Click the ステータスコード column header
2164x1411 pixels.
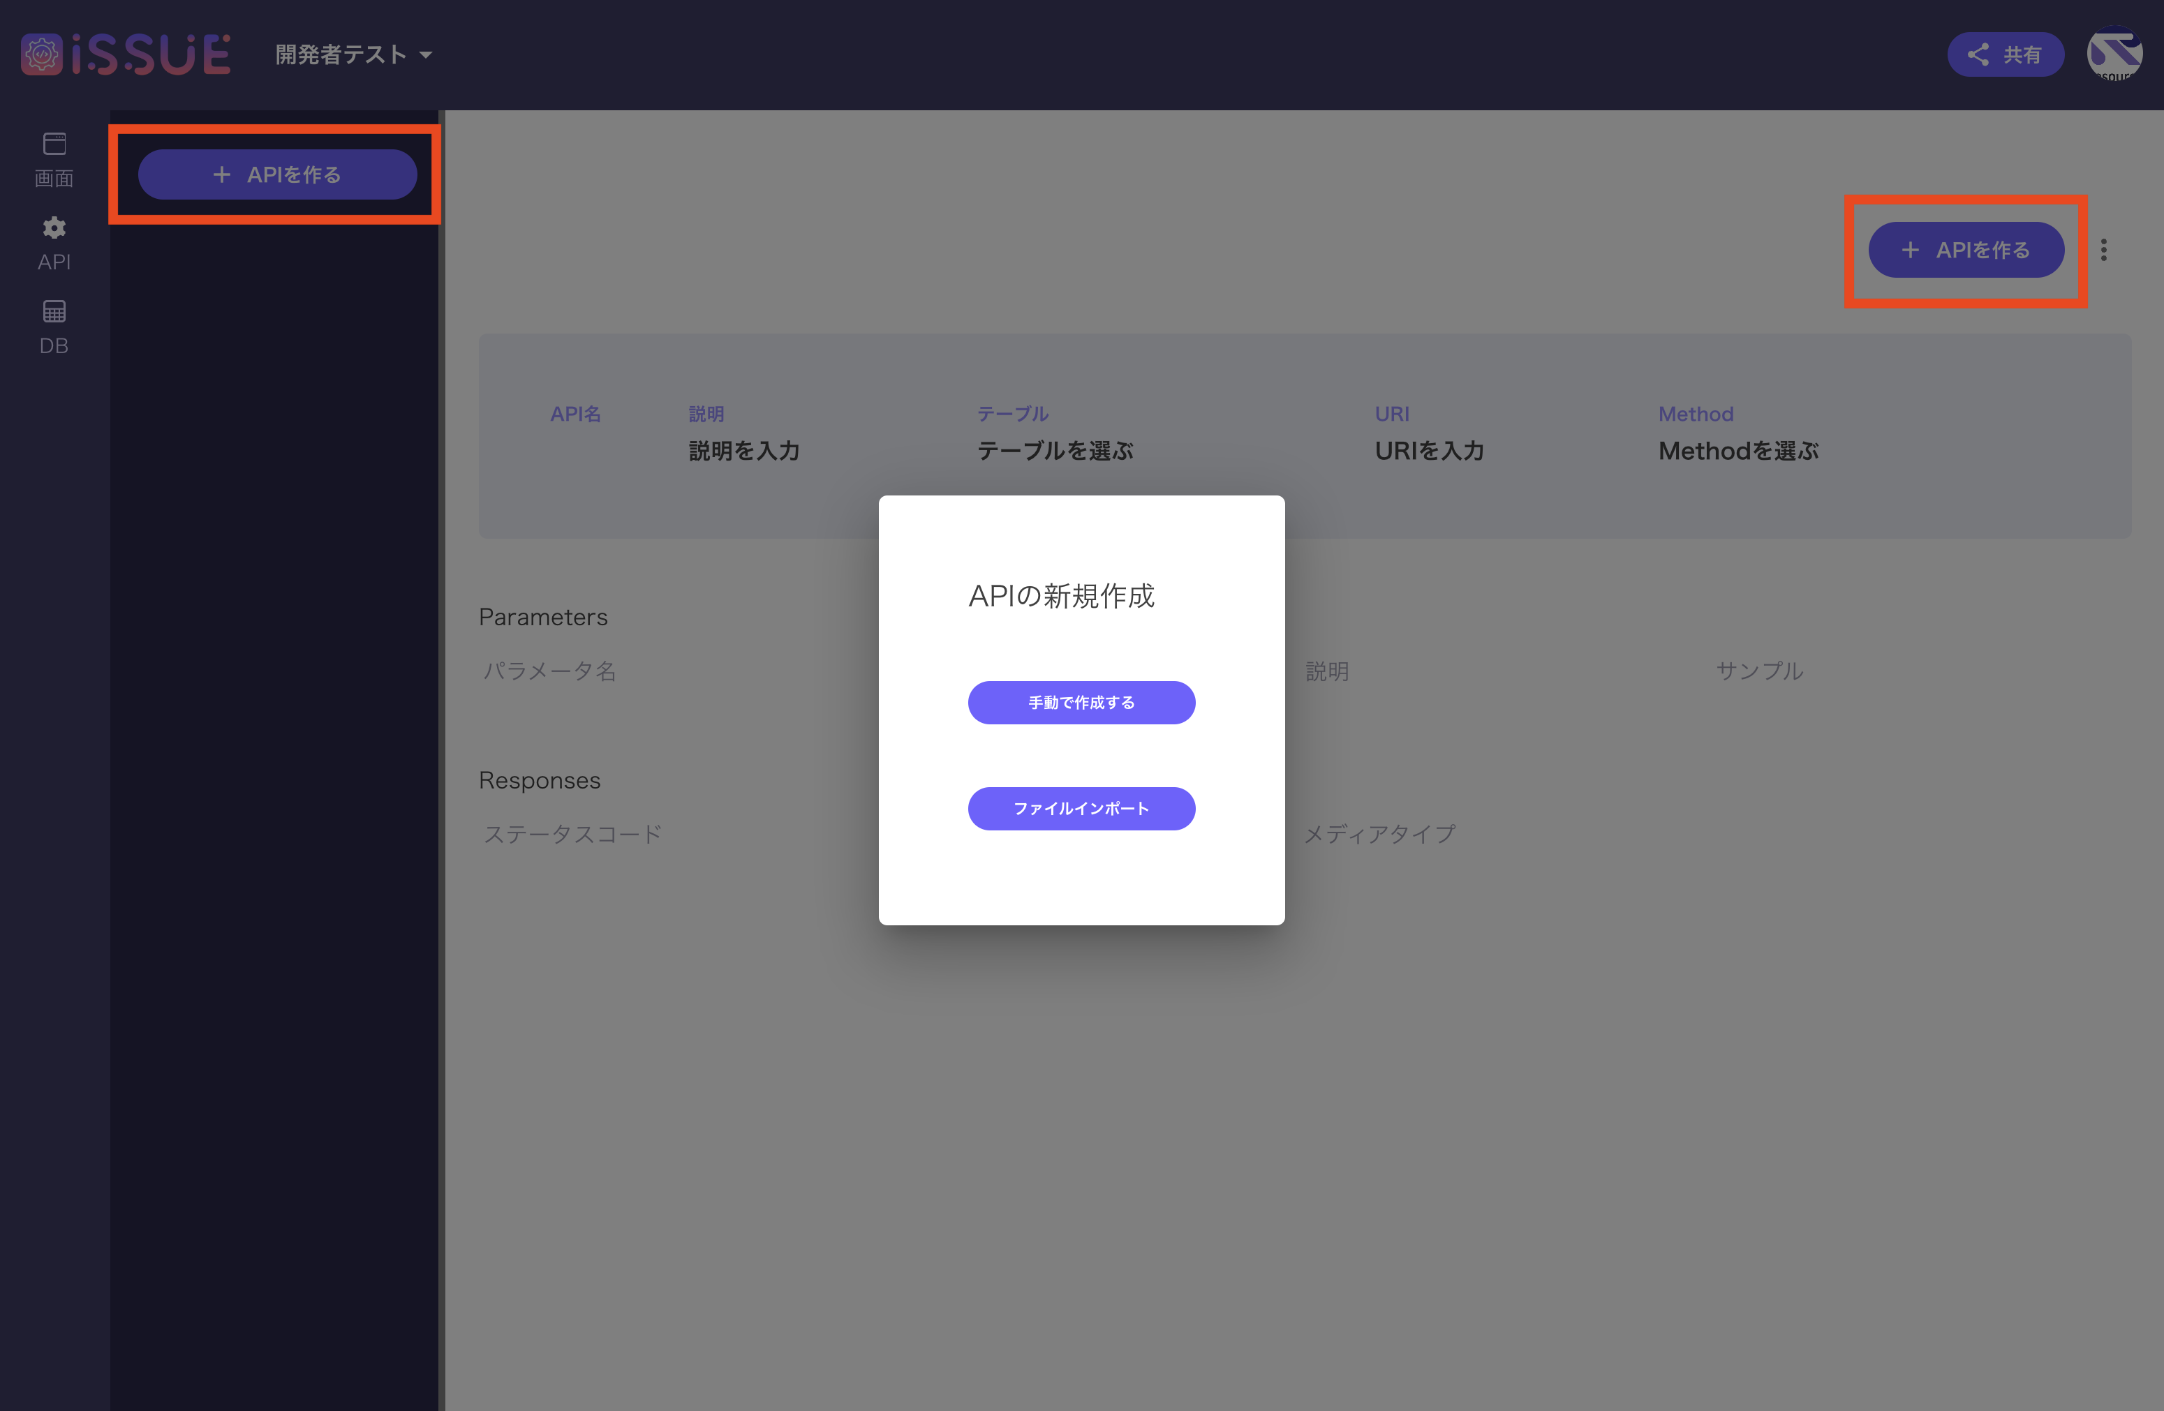click(573, 834)
